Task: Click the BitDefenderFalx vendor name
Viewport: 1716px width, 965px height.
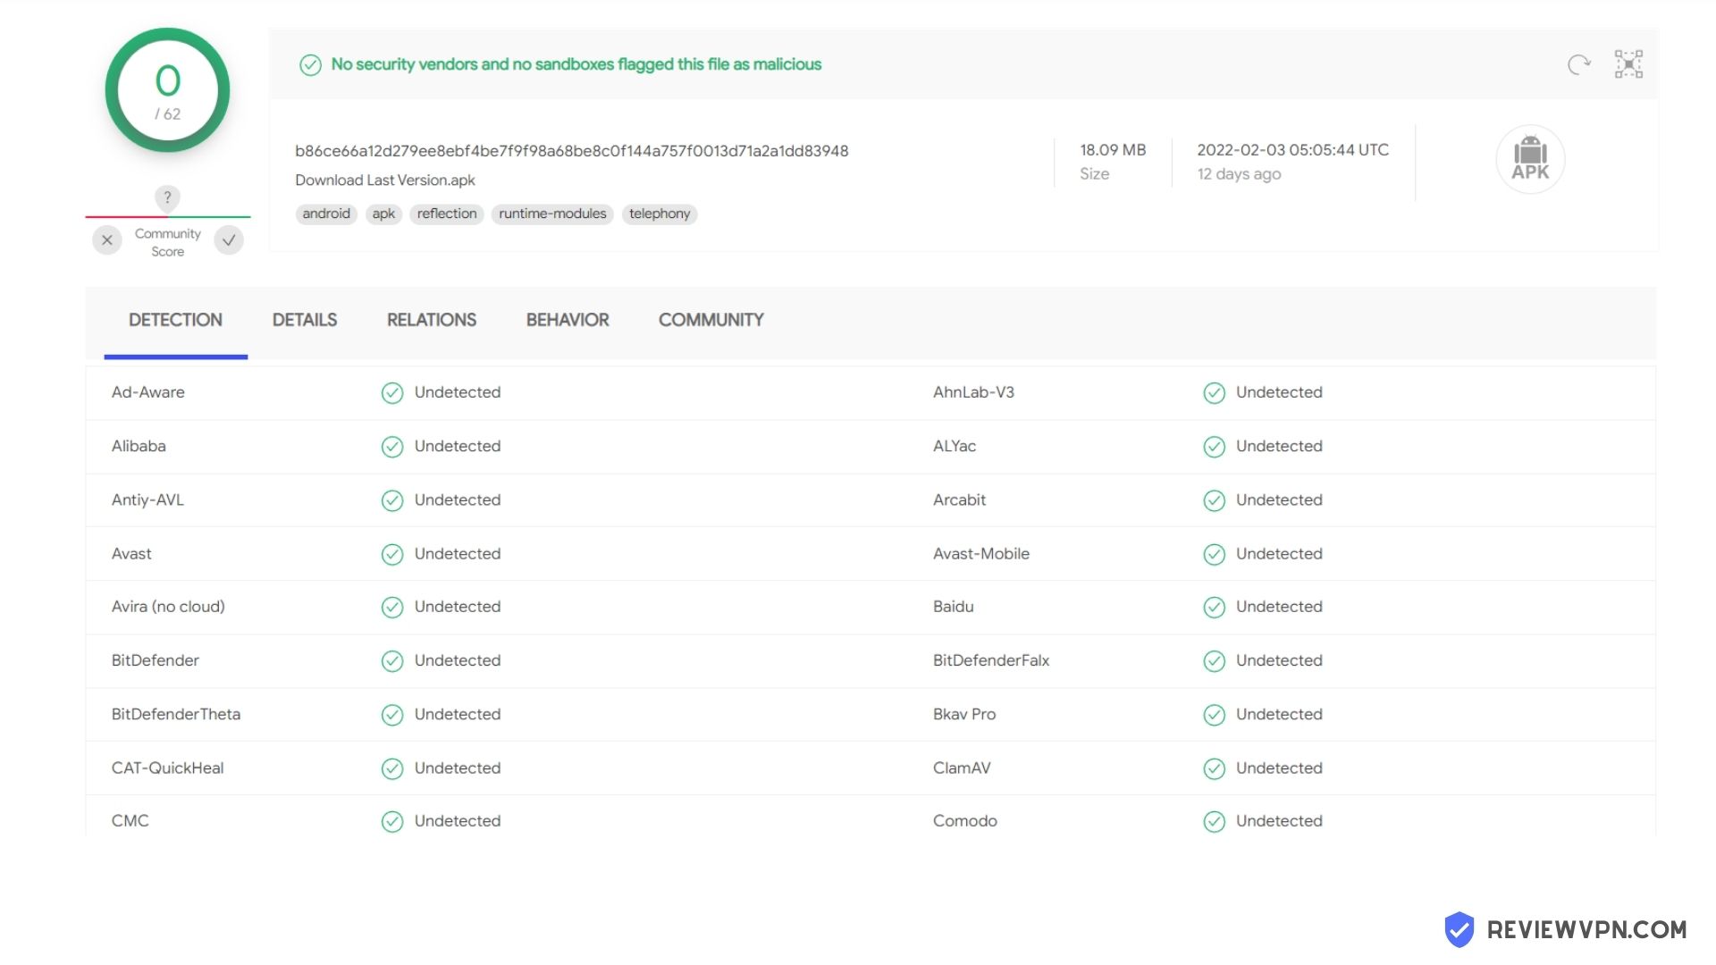Action: tap(991, 660)
